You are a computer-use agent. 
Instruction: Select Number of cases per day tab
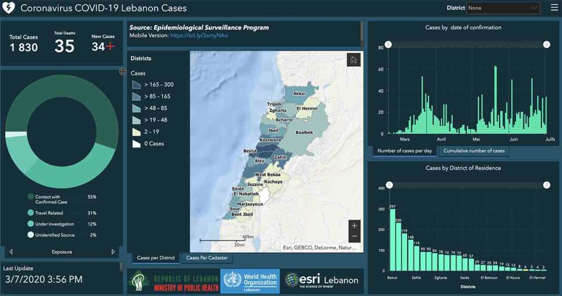coord(404,151)
